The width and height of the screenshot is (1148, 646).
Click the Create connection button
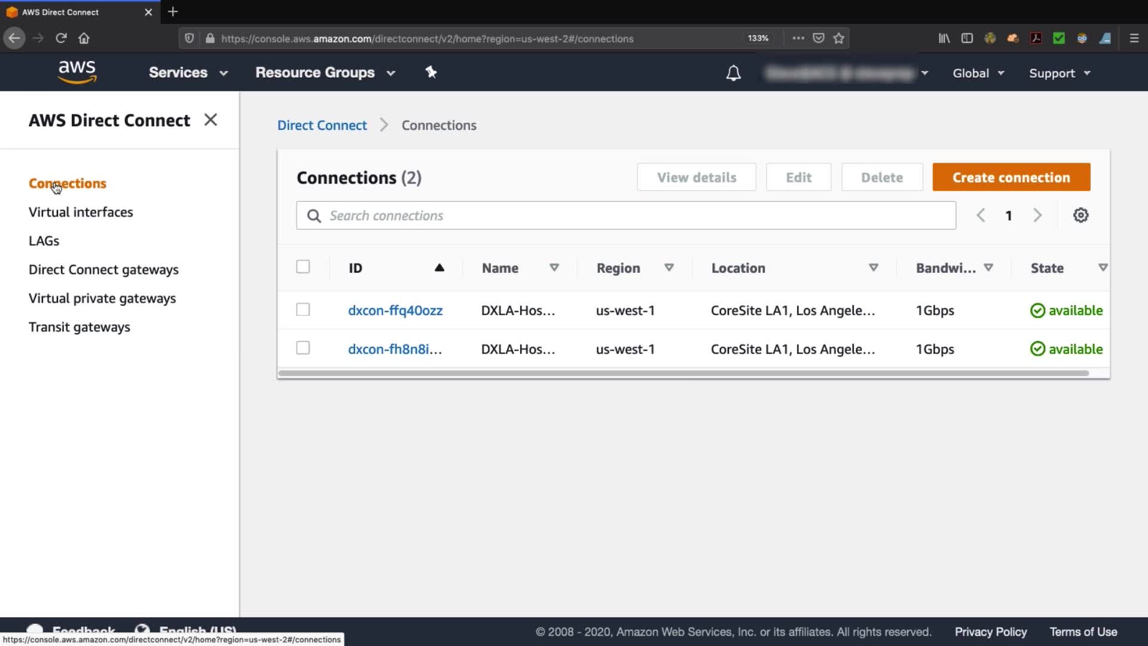click(x=1011, y=178)
